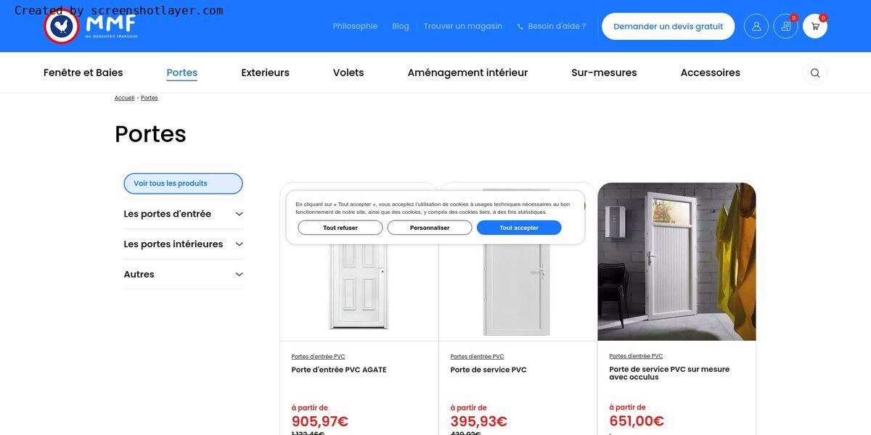Open the Aménagement intérieur menu

coord(467,72)
